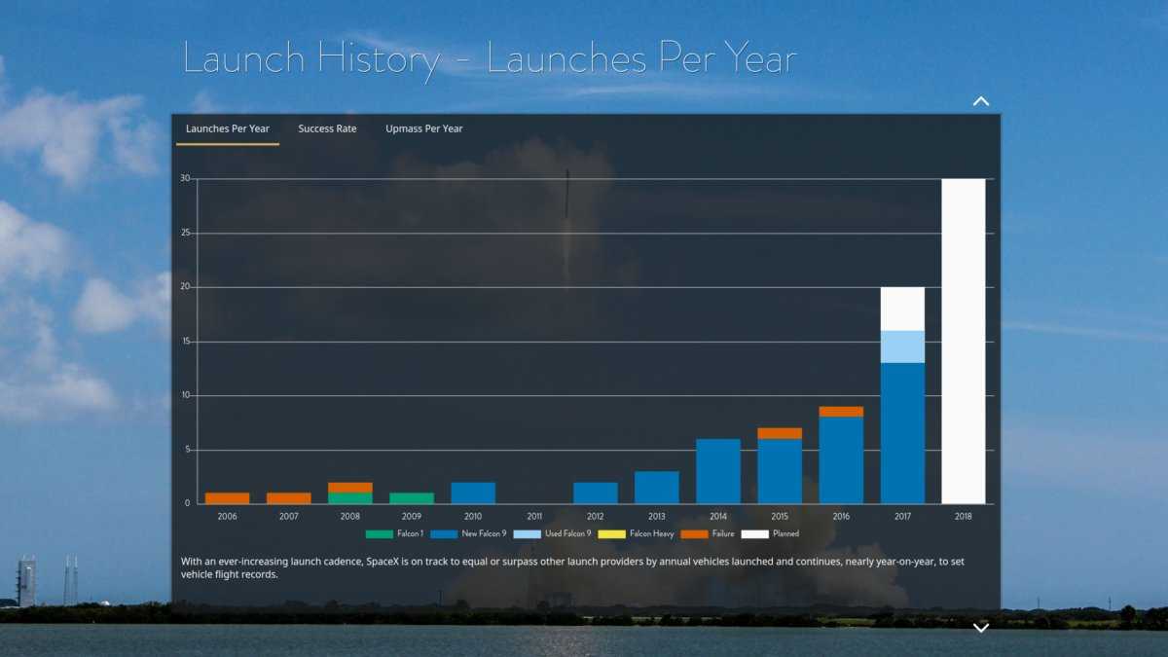Viewport: 1168px width, 657px height.
Task: Select the 2007 failure bar
Action: 289,498
